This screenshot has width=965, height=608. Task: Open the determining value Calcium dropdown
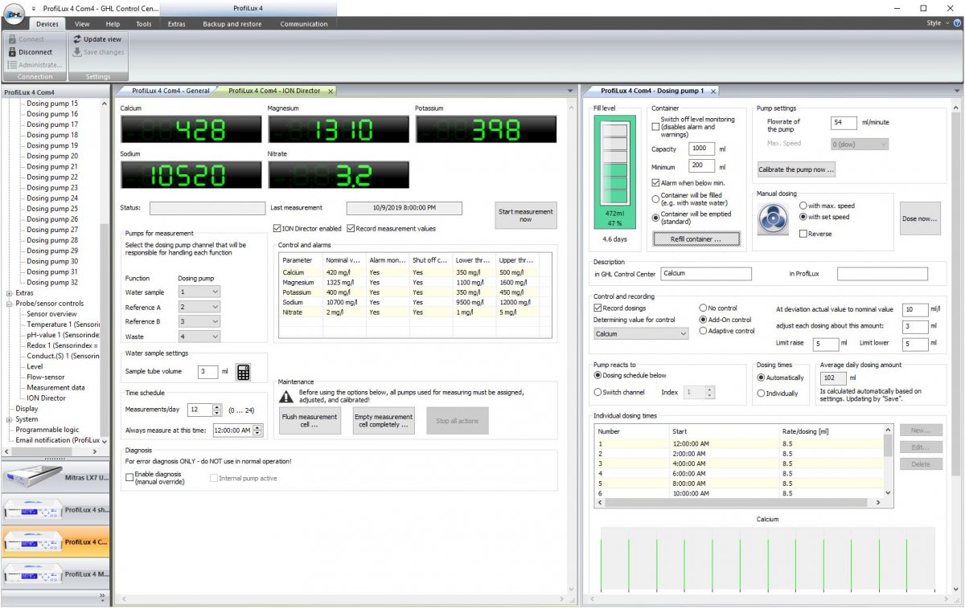(x=641, y=333)
